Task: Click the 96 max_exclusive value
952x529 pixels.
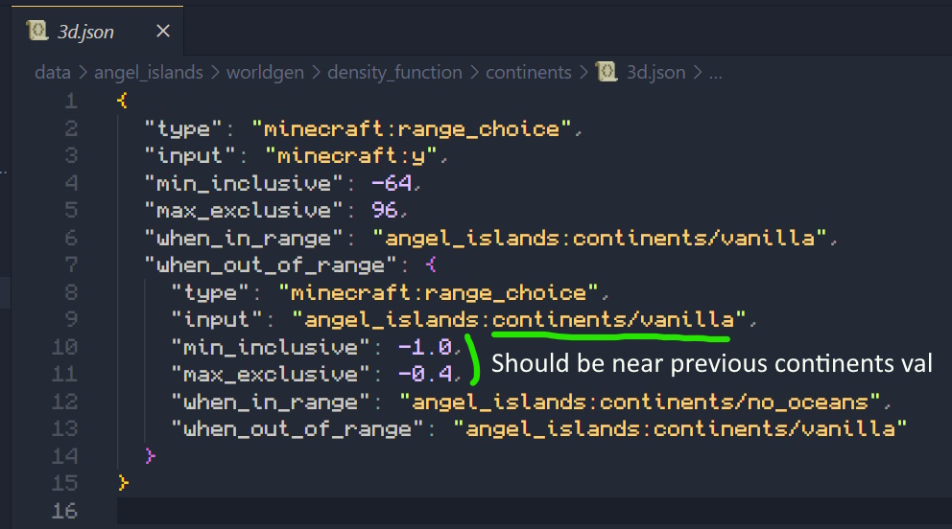Action: (385, 210)
